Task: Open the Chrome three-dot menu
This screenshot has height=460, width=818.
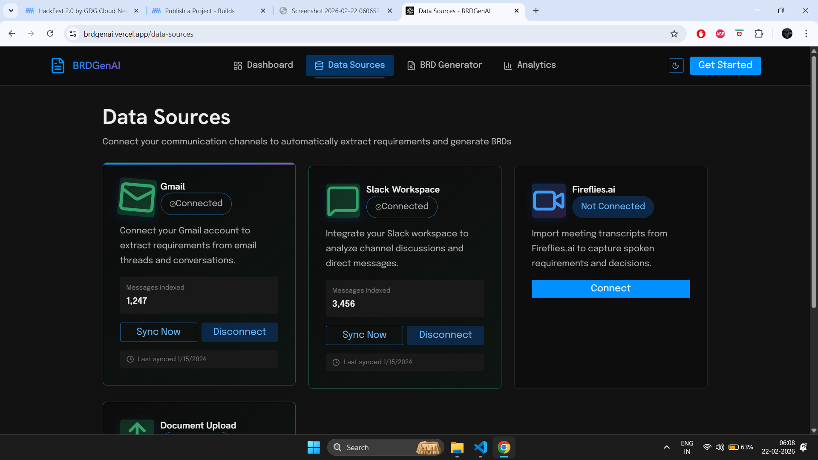Action: tap(806, 34)
